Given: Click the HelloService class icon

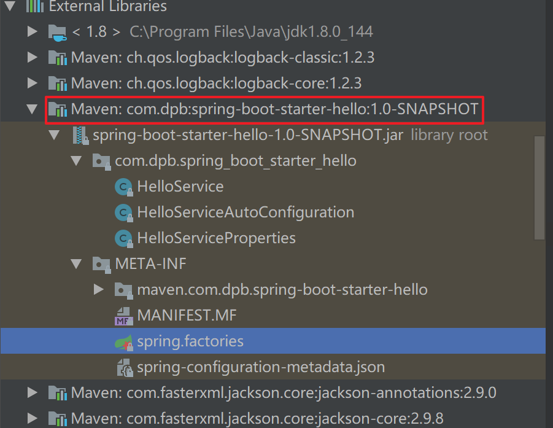Looking at the screenshot, I should (x=124, y=187).
